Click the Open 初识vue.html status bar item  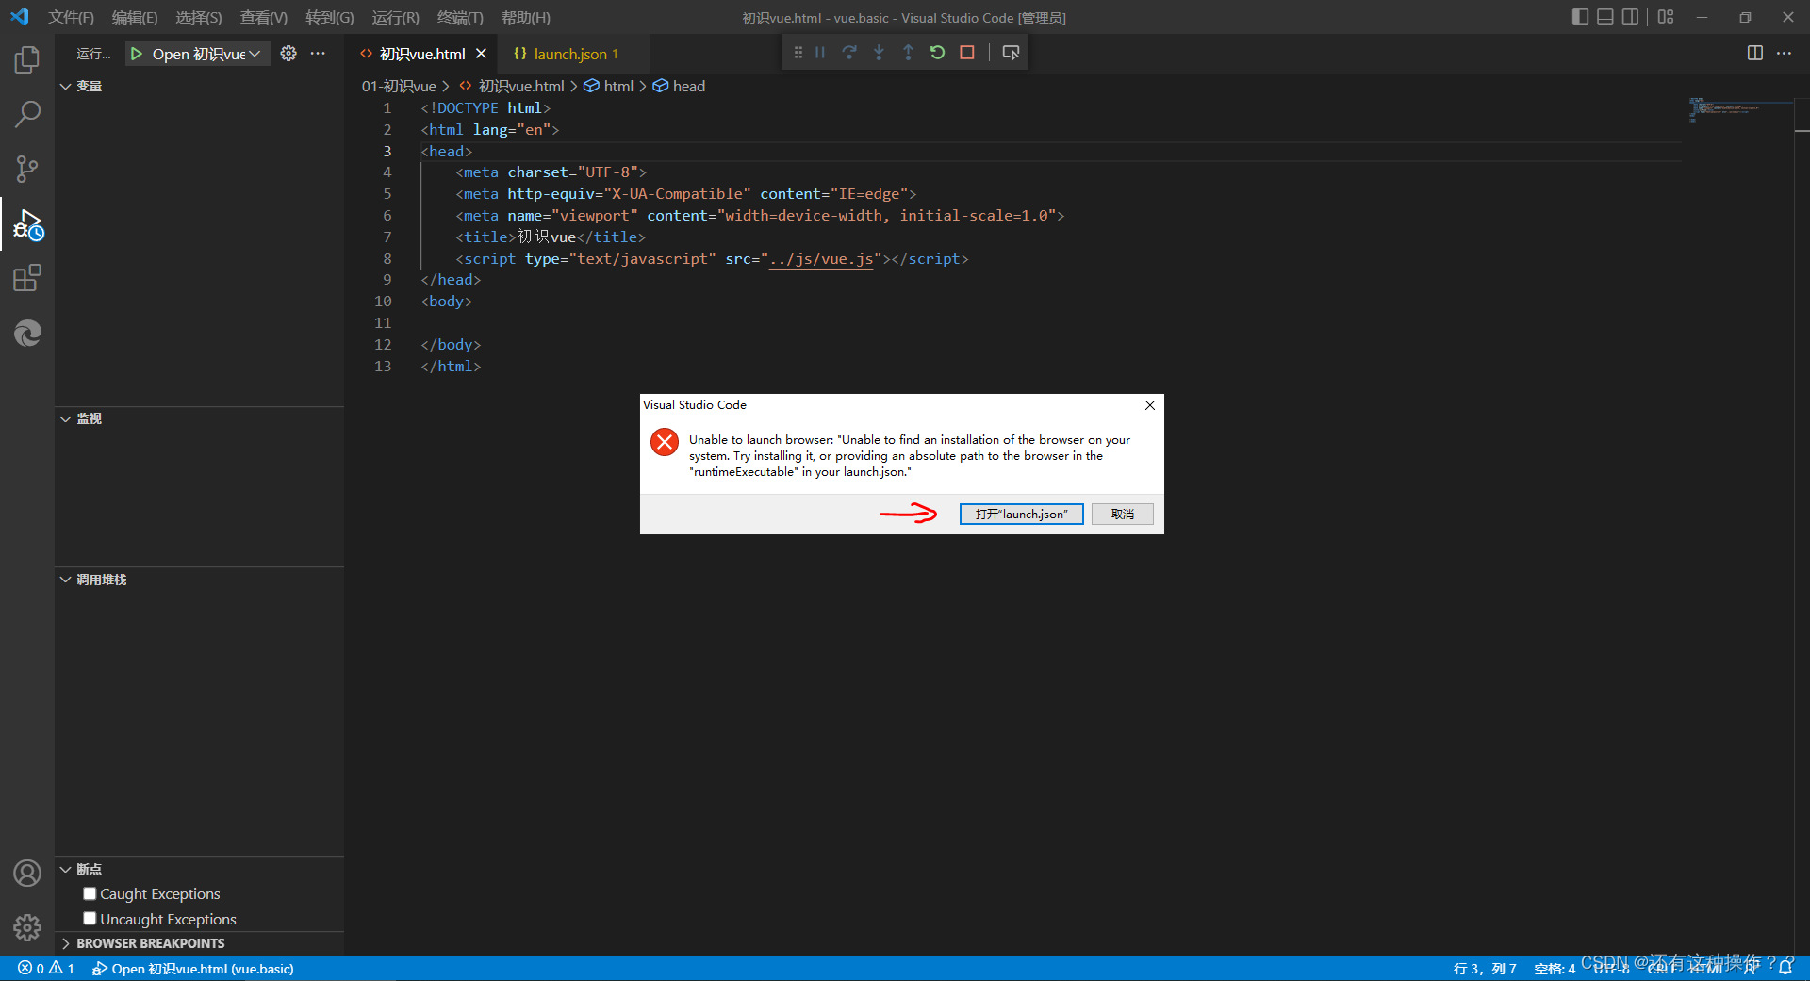(x=193, y=968)
